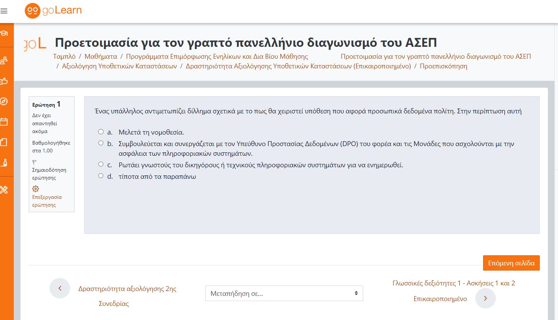558x320 pixels.
Task: Open the gear icon next to Επεξεργασία ερώτησης
Action: pyautogui.click(x=35, y=188)
